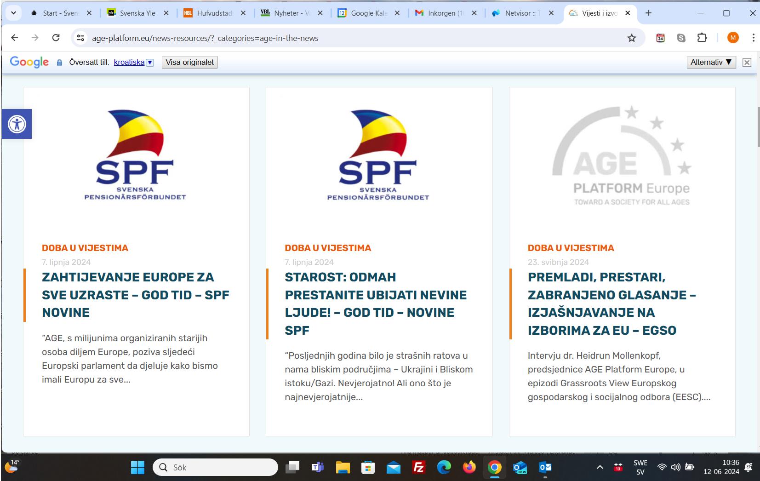Open the Extensions puzzle piece icon

coord(701,38)
